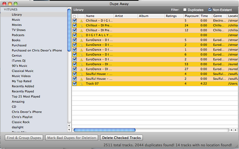Click warning icon on Track 07 row
Screen dimensions: 239x149
81,84
